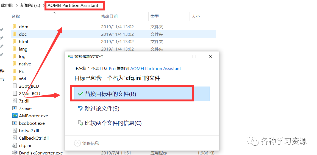Viewport: 317px width, 155px height.
Task: Open the ddm folder icon
Action: click(x=14, y=27)
